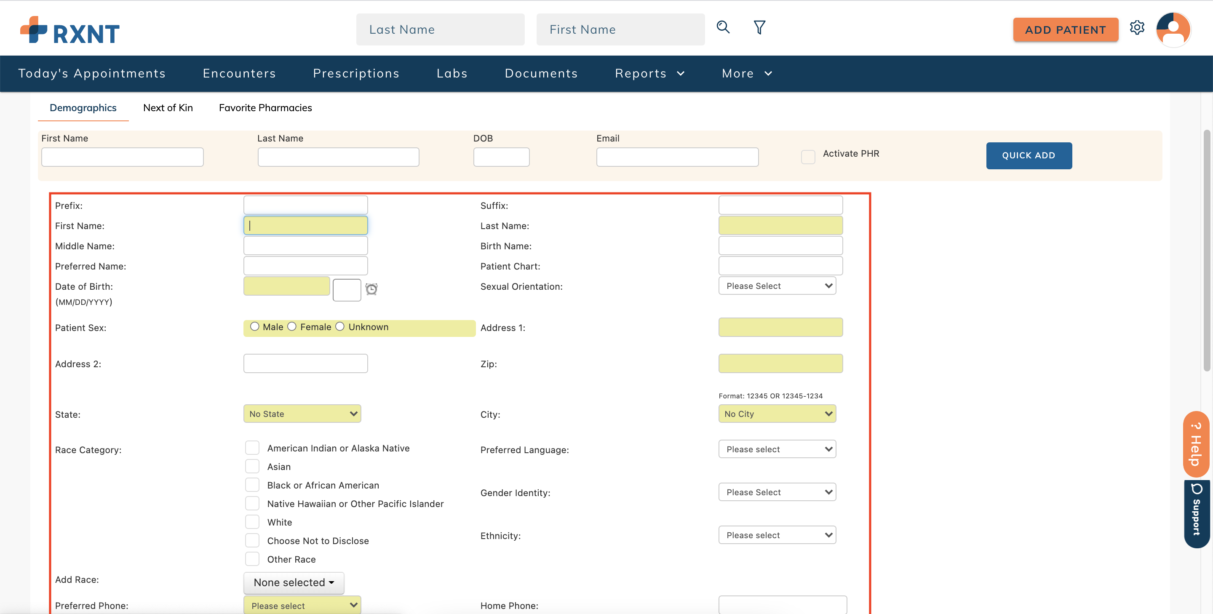Open the filter icon next to search
The width and height of the screenshot is (1213, 614).
tap(759, 27)
